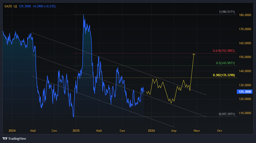Select Fibonacci level label 0.382(135.3290)
Screen dimensions: 256x143
tap(224, 75)
